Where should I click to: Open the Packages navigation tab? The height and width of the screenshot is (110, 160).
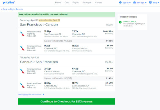tap(87, 3)
